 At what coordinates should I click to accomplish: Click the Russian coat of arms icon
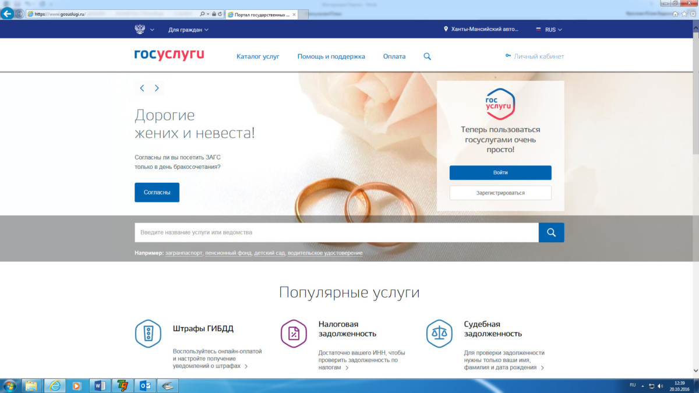tap(140, 29)
